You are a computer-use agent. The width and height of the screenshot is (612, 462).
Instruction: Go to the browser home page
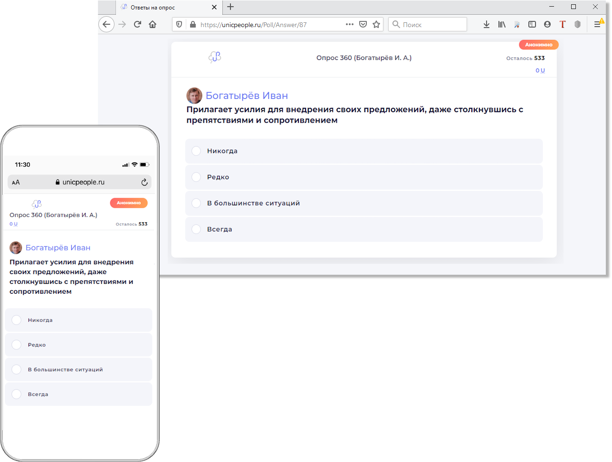pyautogui.click(x=153, y=24)
